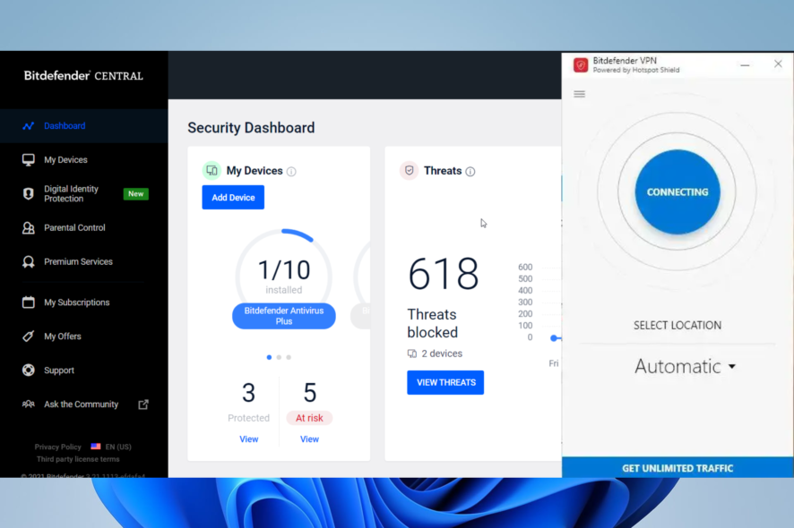Click the US flag icon
Image resolution: width=794 pixels, height=528 pixels.
pos(96,447)
